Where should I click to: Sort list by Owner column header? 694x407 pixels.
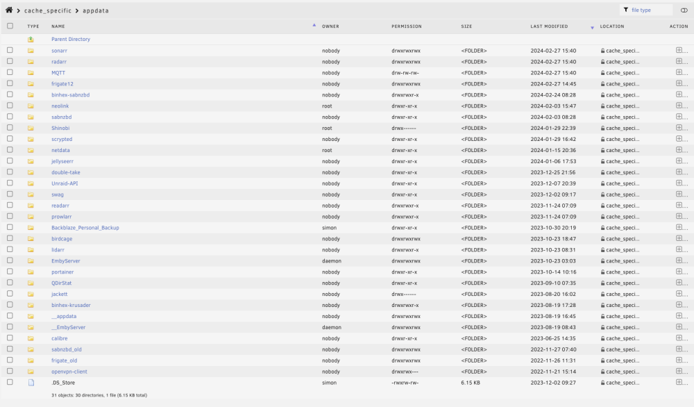click(x=330, y=26)
